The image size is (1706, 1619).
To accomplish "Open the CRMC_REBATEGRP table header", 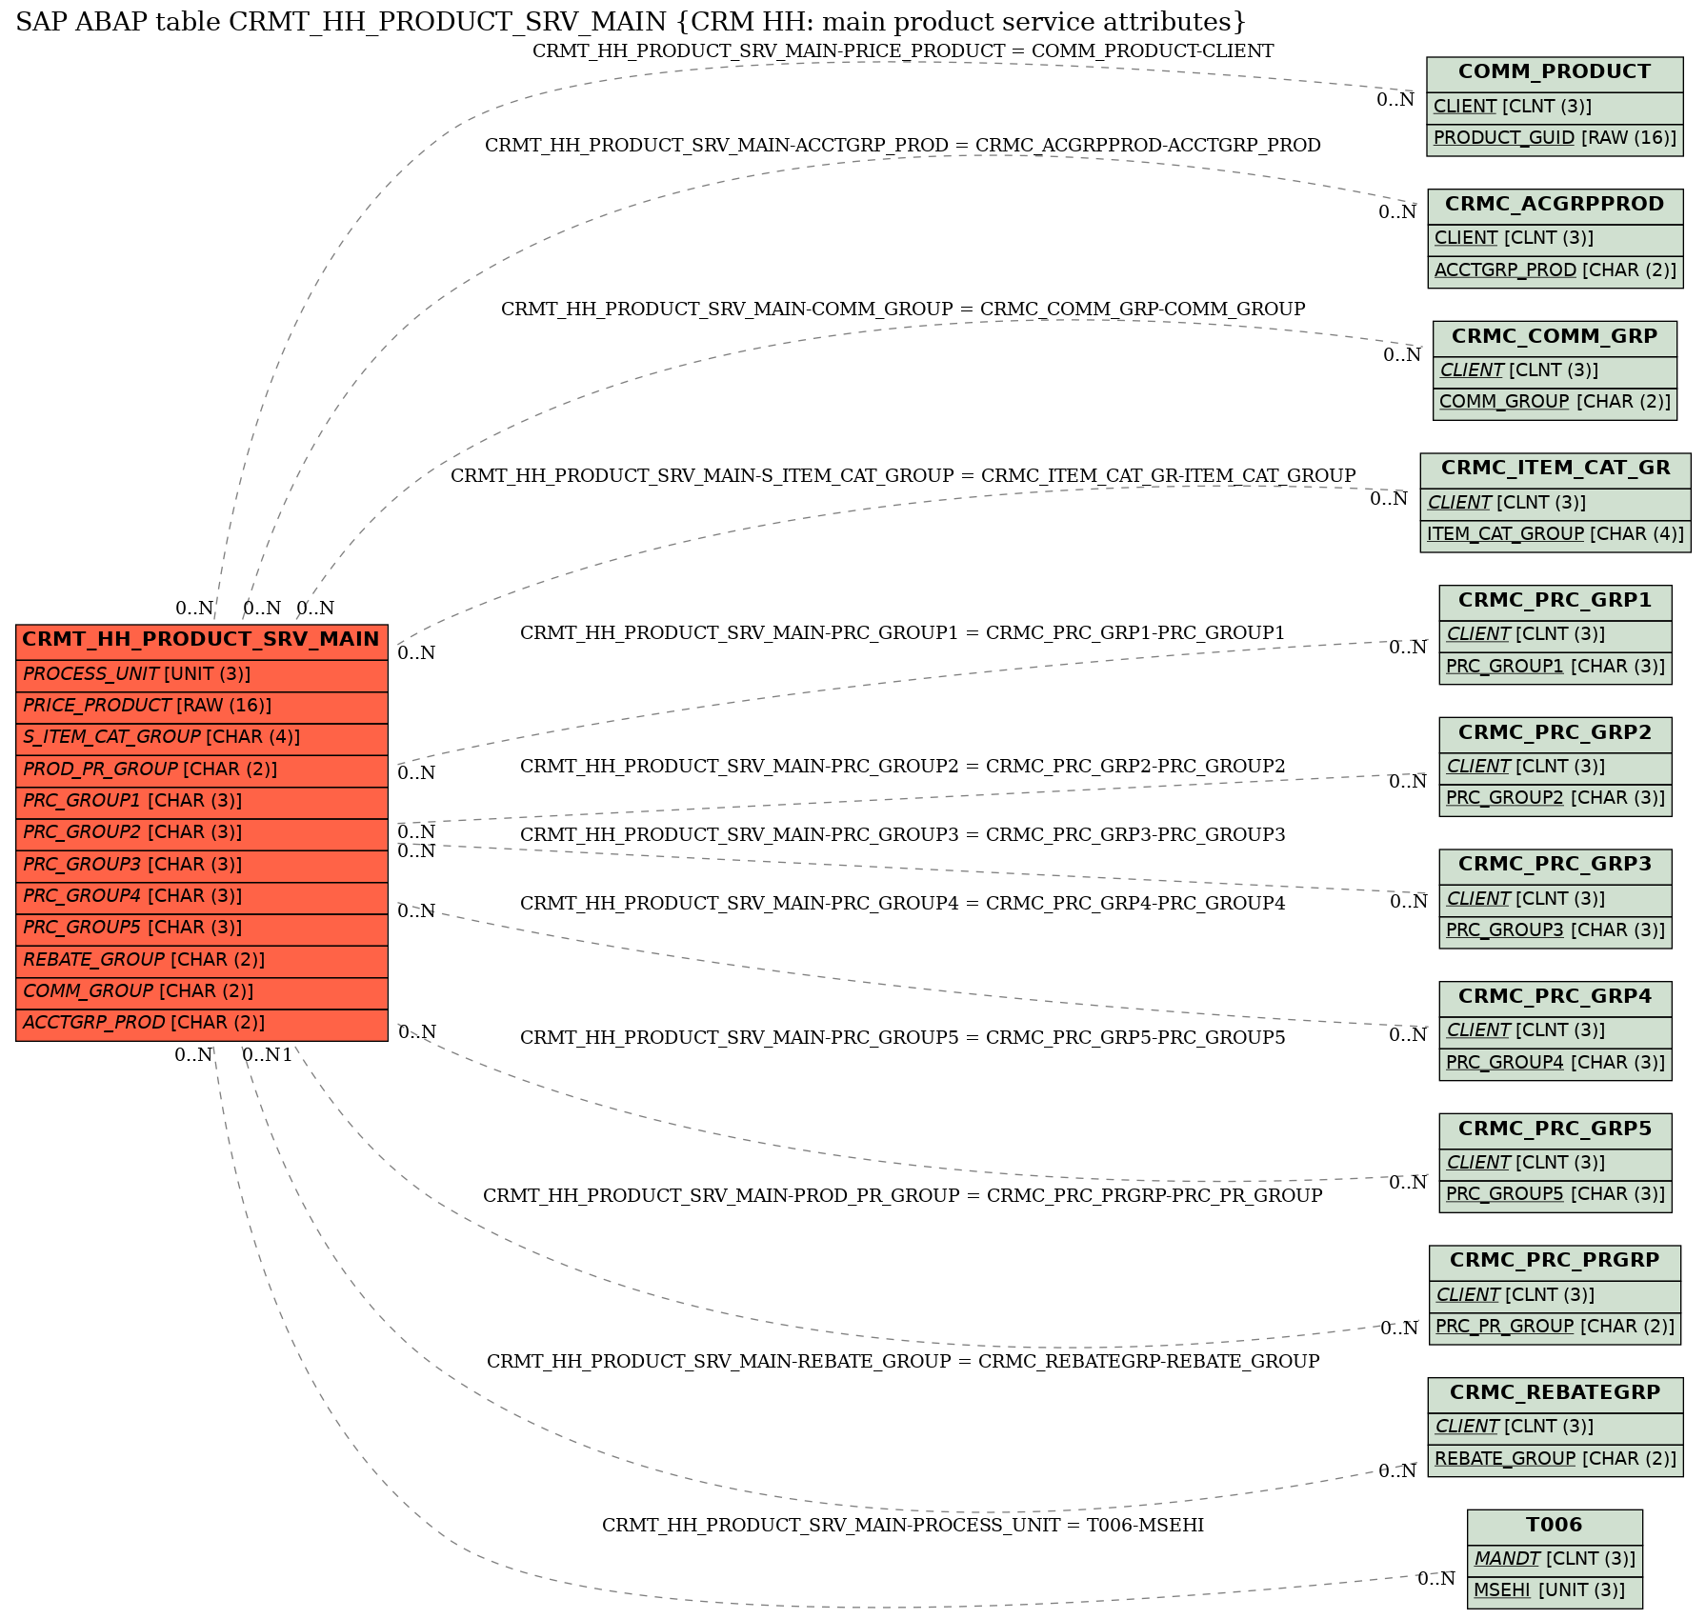I will pos(1555,1394).
